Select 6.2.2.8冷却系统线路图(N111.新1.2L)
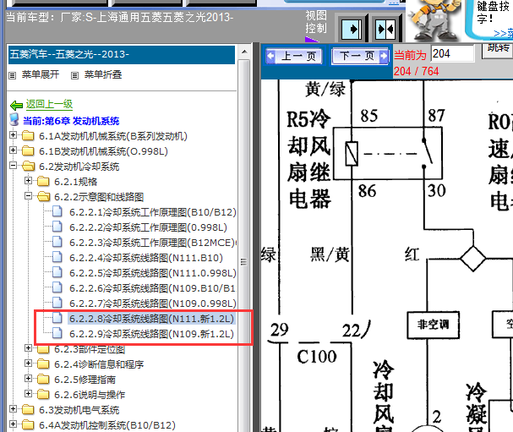Screen dimensions: 513x432 click(151, 319)
